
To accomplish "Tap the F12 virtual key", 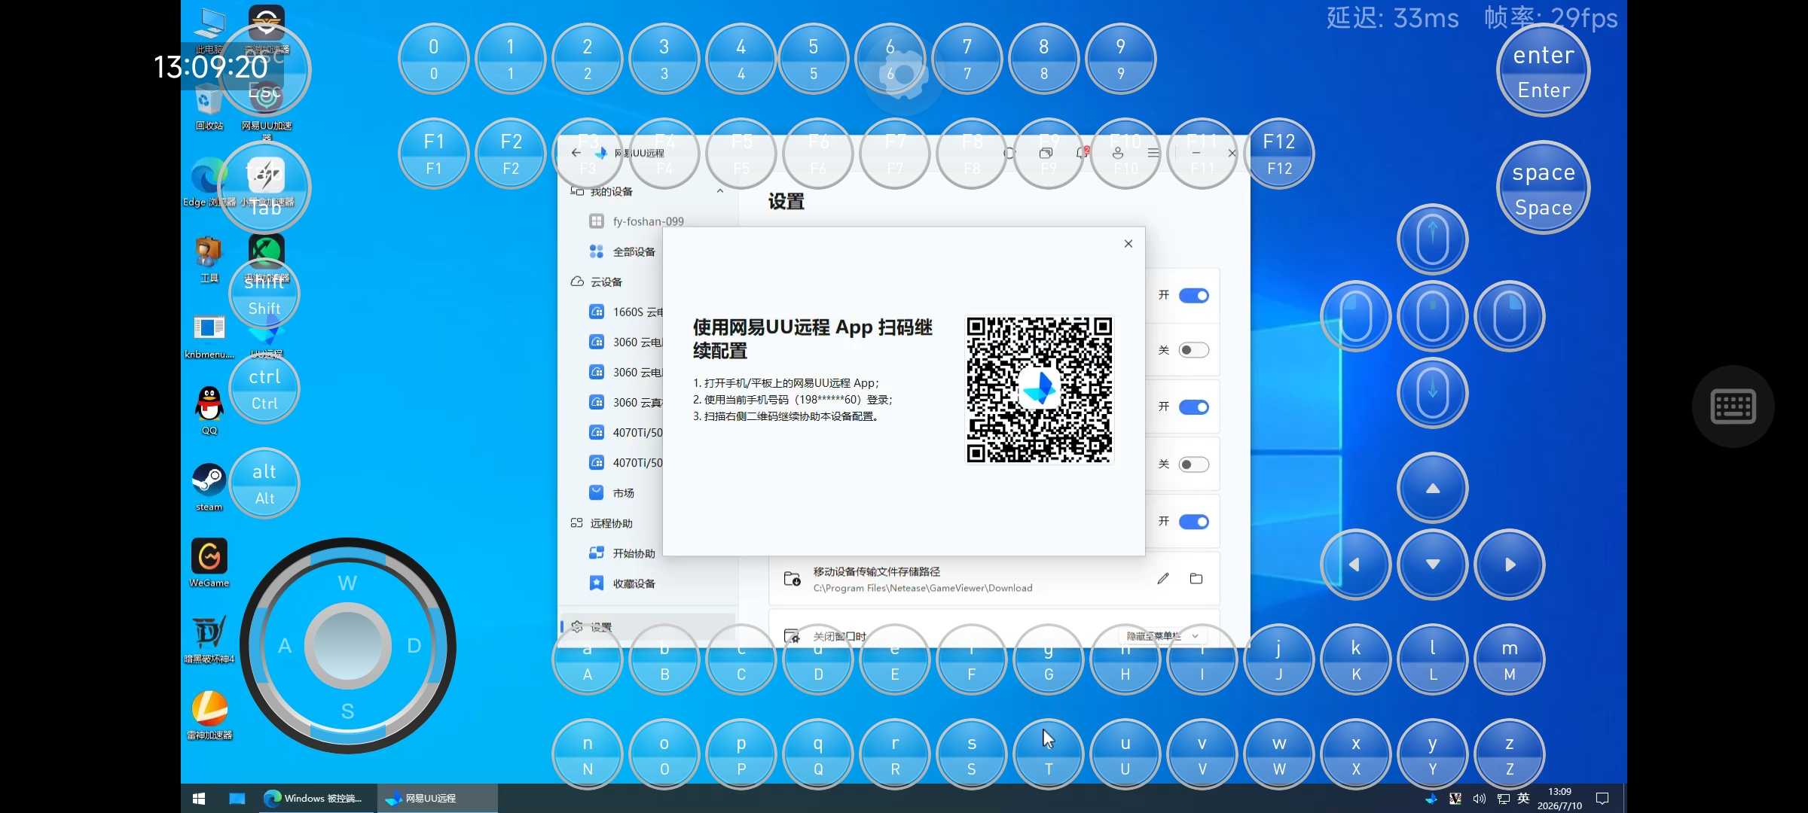I will [x=1279, y=154].
